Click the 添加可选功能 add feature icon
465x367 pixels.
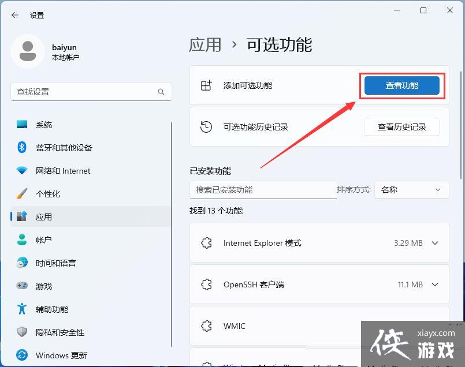(x=206, y=85)
